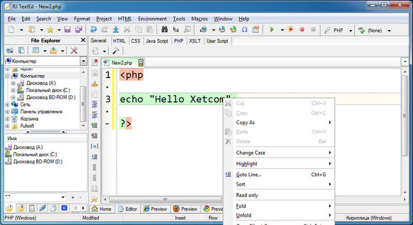Open the Highlight submenu

coord(279,164)
